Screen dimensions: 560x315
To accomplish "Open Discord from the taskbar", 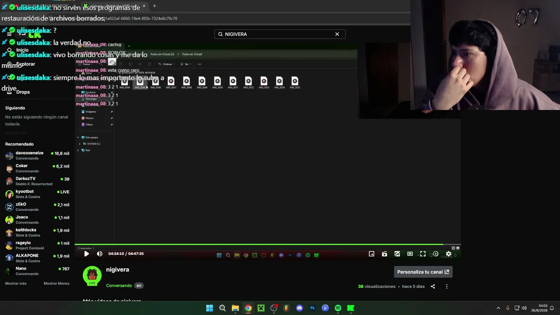I will pyautogui.click(x=300, y=308).
